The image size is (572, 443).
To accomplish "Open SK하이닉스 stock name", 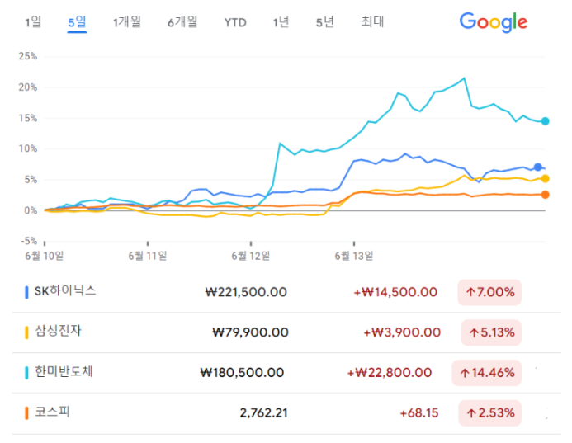I will 65,291.
